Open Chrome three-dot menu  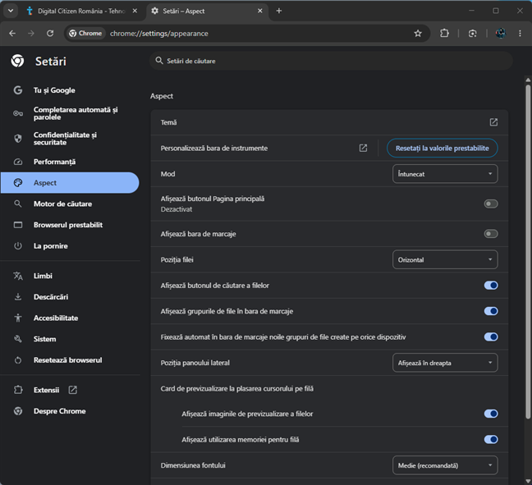click(520, 34)
